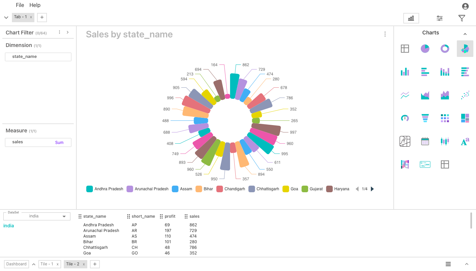Open the Help menu
This screenshot has height=271, width=476.
35,5
